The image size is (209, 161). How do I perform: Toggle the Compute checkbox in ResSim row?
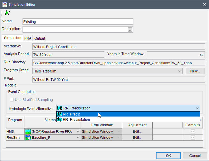point(193,137)
